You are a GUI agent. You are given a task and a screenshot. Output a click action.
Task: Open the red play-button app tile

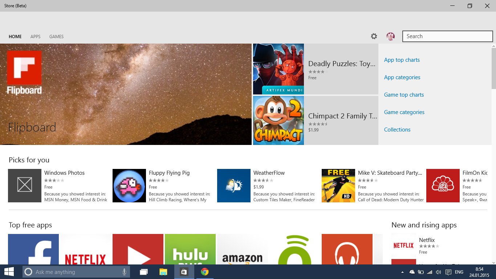[138, 249]
